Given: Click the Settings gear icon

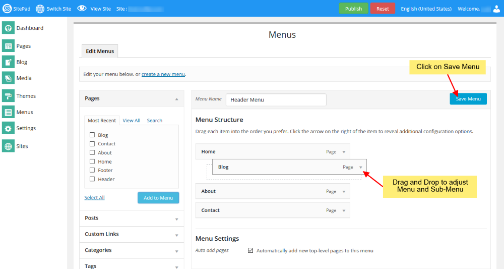Looking at the screenshot, I should point(8,128).
